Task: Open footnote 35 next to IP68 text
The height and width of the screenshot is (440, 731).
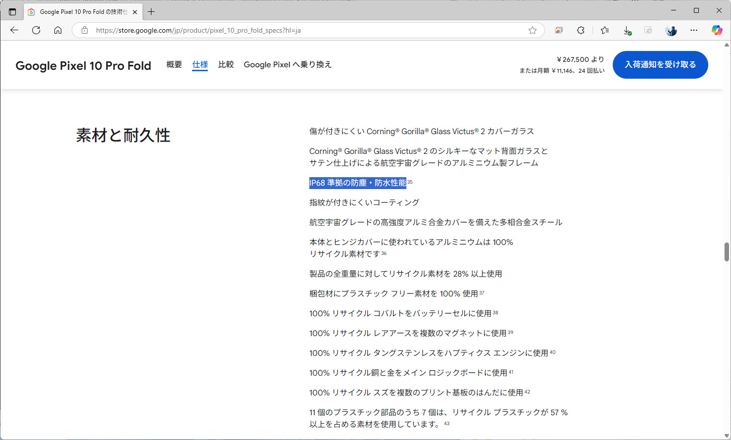Action: click(410, 182)
